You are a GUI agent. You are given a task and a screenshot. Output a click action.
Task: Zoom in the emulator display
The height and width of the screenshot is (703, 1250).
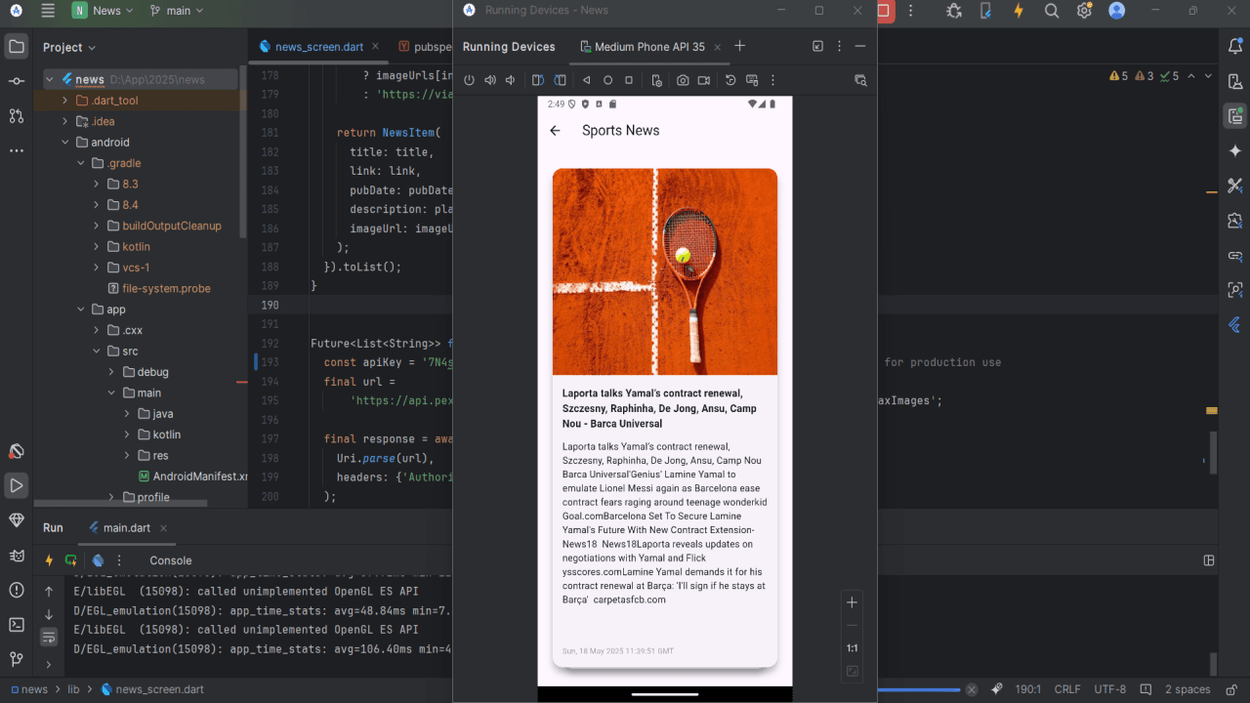[852, 602]
